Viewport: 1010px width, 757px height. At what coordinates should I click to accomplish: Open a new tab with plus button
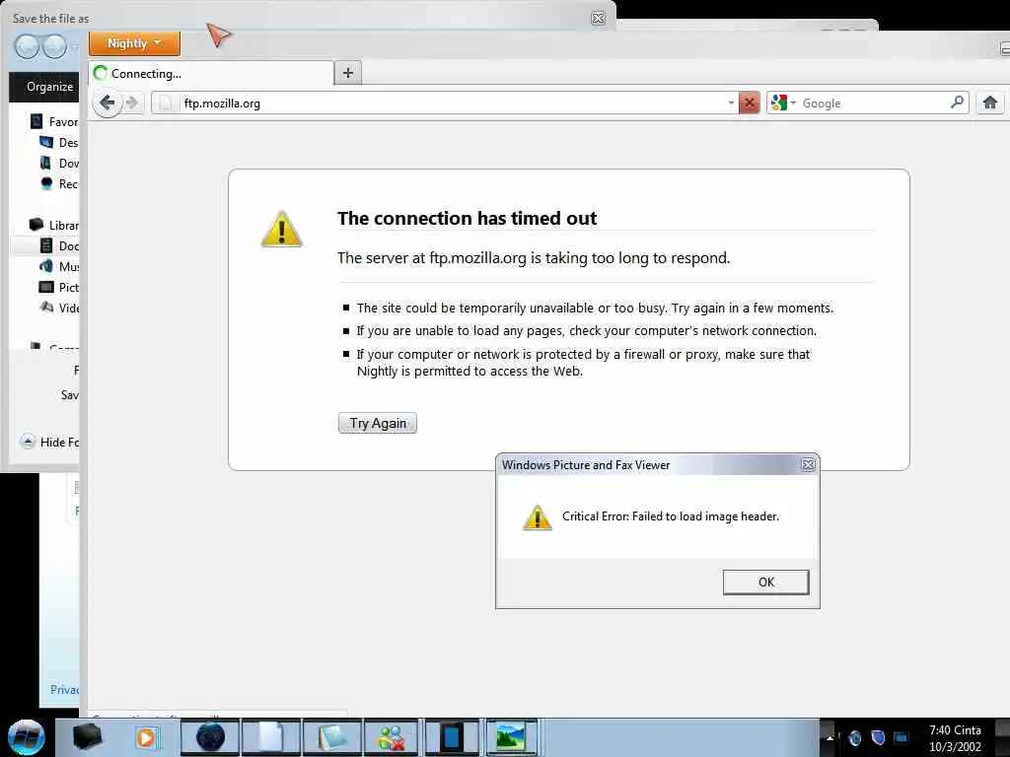[348, 73]
